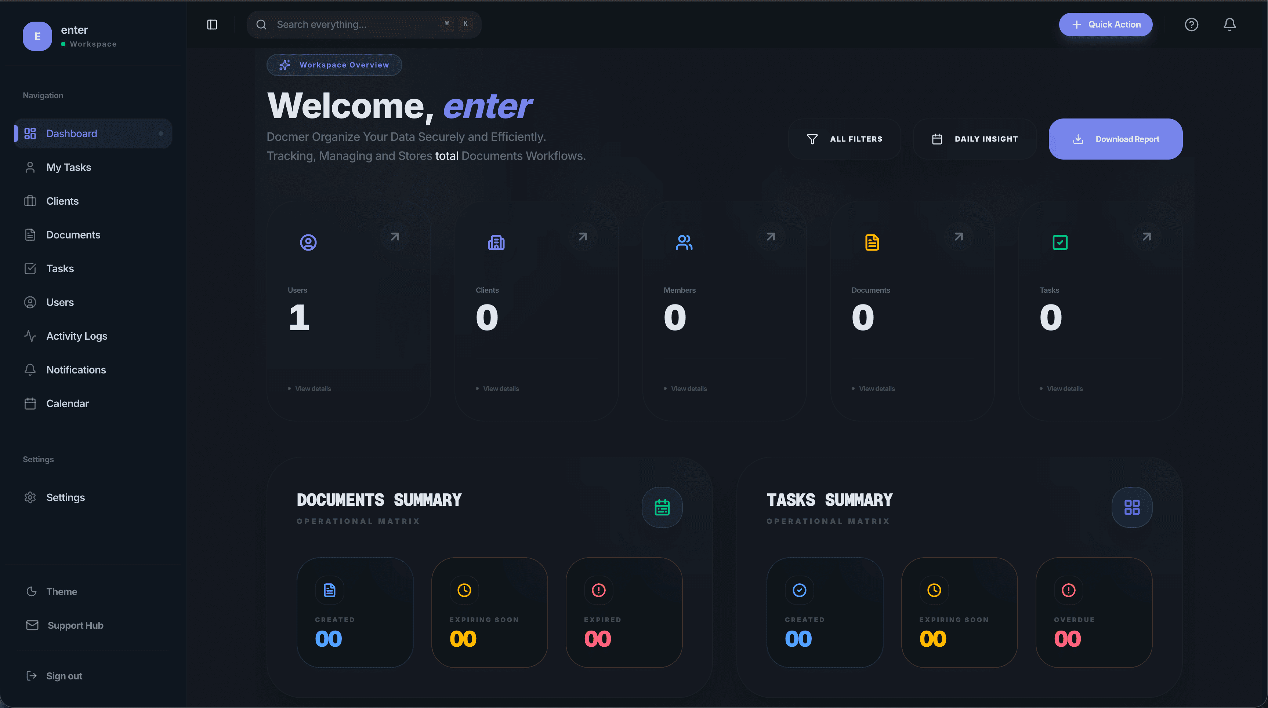
Task: Open Clients card arrow icon
Action: click(583, 237)
